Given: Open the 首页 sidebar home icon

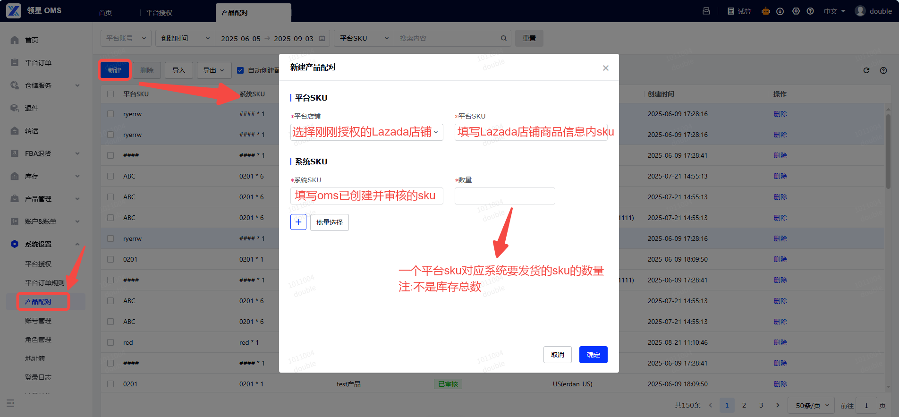Looking at the screenshot, I should tap(15, 40).
